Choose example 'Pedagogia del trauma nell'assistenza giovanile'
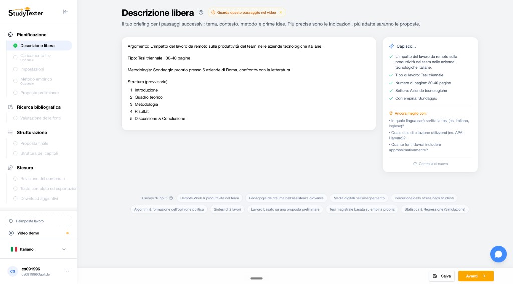The width and height of the screenshot is (513, 284). click(286, 198)
